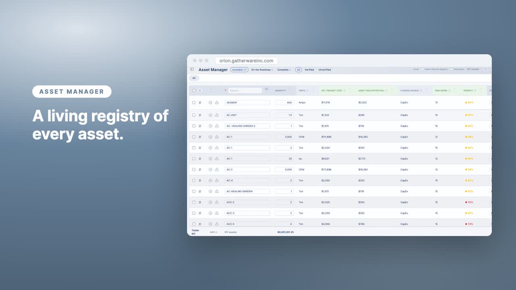Click the verify checkmark icon for 3EGMDP
This screenshot has height=290, width=516.
click(x=210, y=103)
